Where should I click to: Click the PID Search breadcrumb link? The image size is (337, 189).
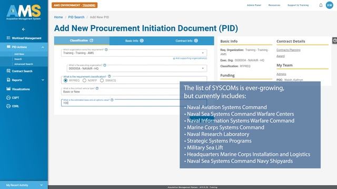point(76,17)
